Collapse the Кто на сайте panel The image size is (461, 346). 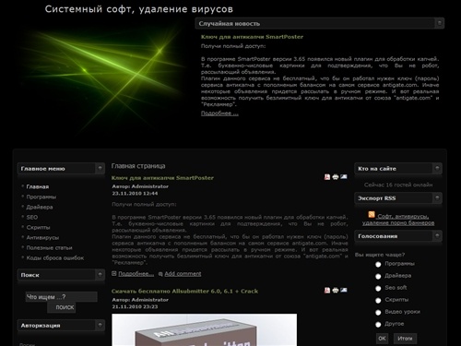point(437,168)
